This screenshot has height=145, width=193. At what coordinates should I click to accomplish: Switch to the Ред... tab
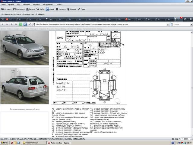click(129, 19)
